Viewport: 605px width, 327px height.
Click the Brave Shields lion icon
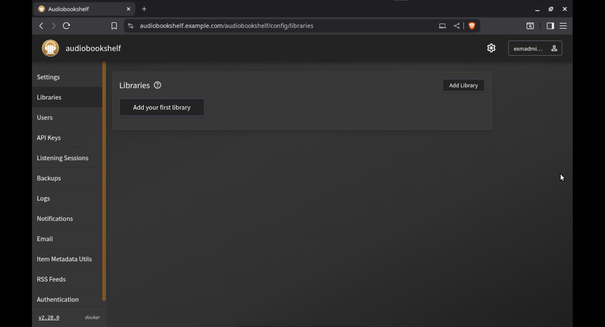click(x=472, y=26)
